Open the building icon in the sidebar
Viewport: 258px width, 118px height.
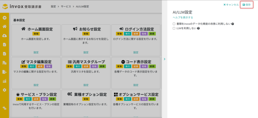(x=5, y=63)
